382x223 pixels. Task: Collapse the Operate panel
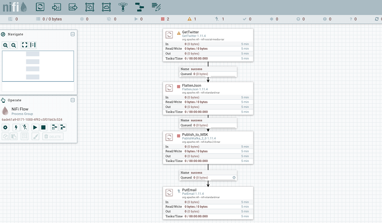73,100
